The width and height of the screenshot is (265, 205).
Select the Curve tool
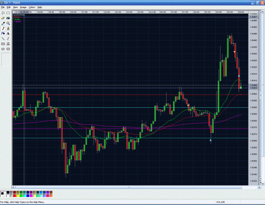click(x=8, y=39)
